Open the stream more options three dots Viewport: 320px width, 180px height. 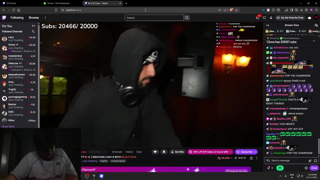[256, 158]
